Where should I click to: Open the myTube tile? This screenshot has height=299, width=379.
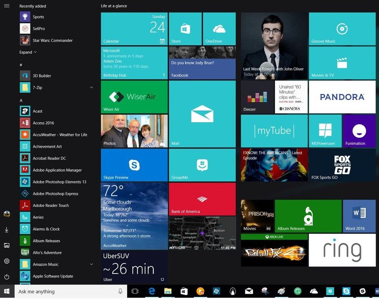pos(274,131)
